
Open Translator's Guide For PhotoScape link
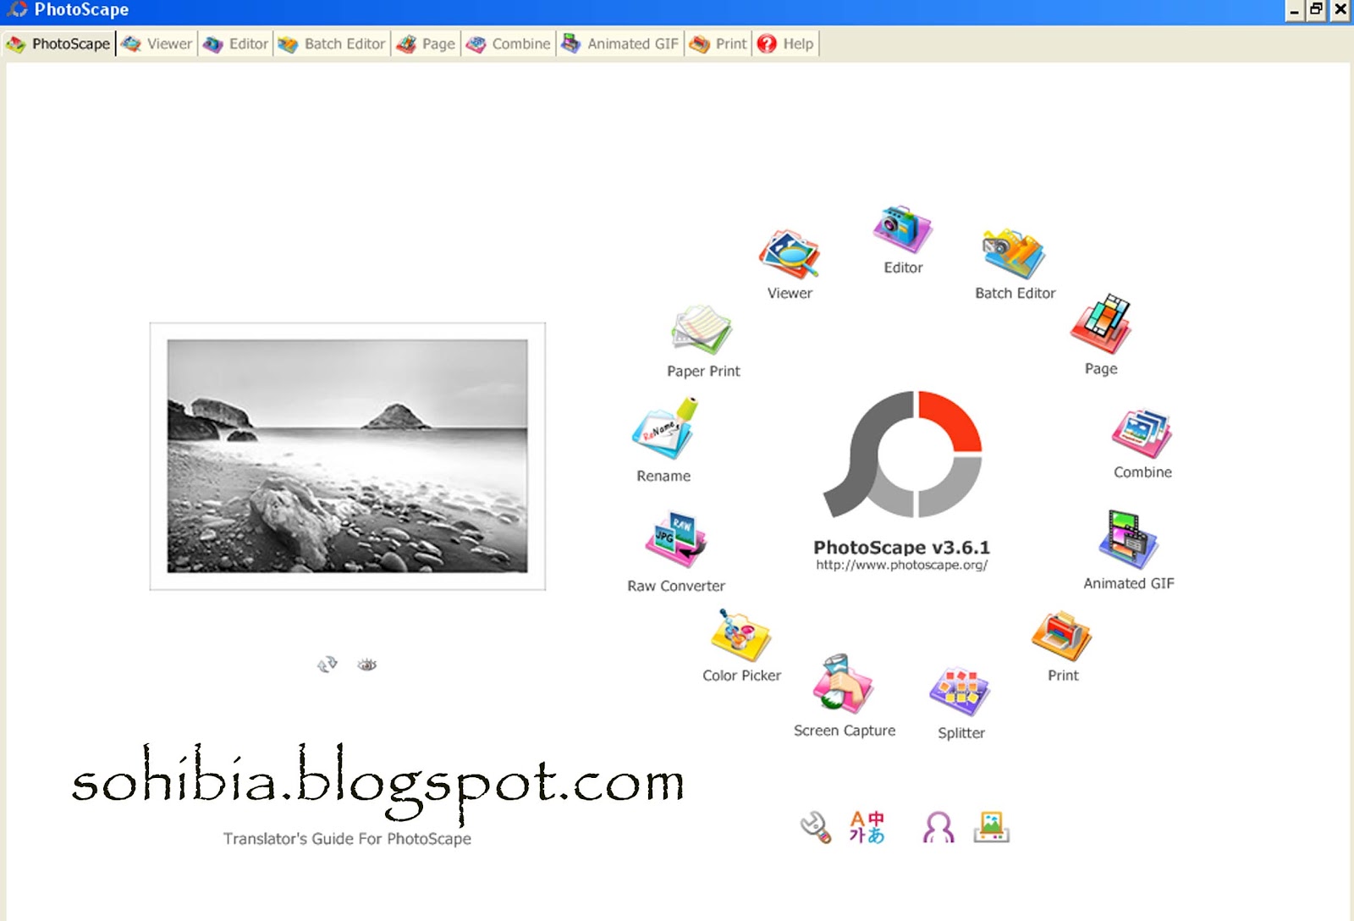(347, 839)
